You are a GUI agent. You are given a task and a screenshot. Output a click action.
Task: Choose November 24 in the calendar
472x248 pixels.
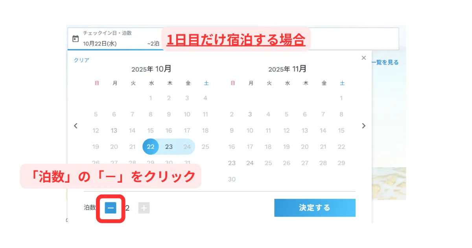tap(250, 163)
